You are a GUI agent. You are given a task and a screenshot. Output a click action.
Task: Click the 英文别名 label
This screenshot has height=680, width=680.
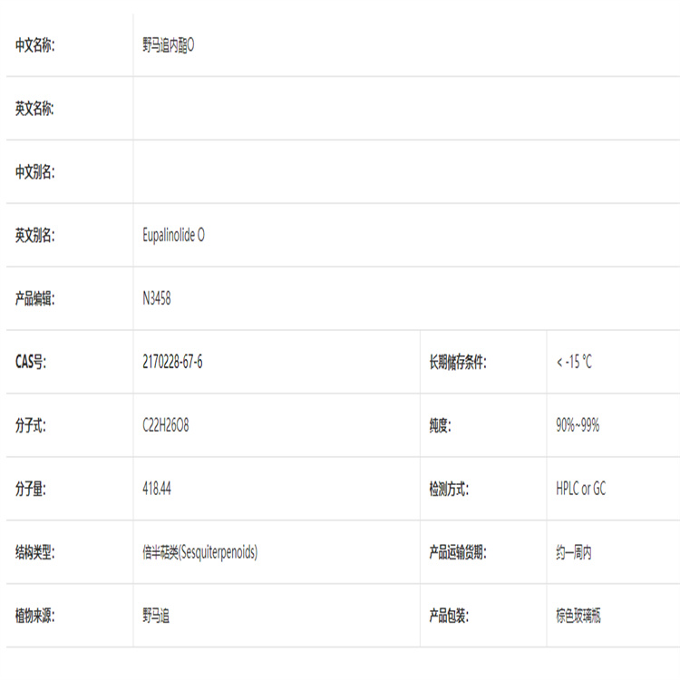pos(34,236)
